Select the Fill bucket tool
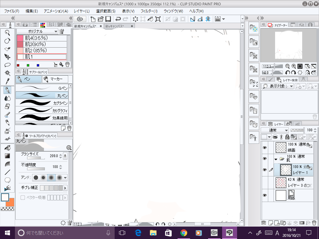The height and width of the screenshot is (239, 319). point(8,148)
